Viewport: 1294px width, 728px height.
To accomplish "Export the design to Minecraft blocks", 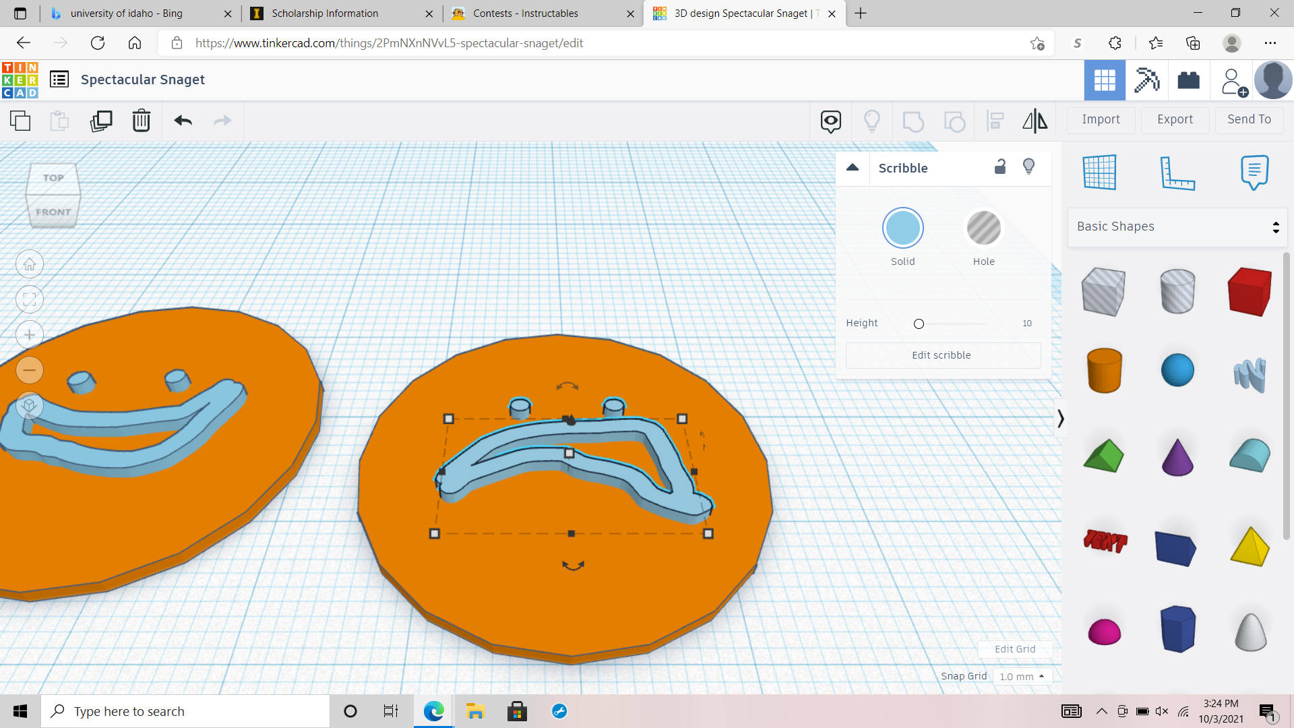I will point(1146,80).
